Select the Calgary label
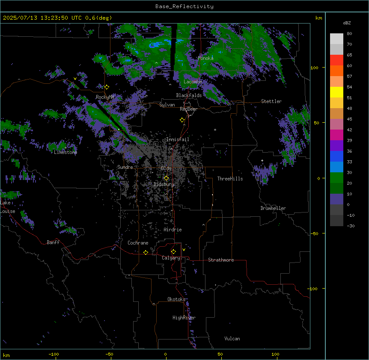This screenshot has width=369, height=360. click(x=171, y=258)
